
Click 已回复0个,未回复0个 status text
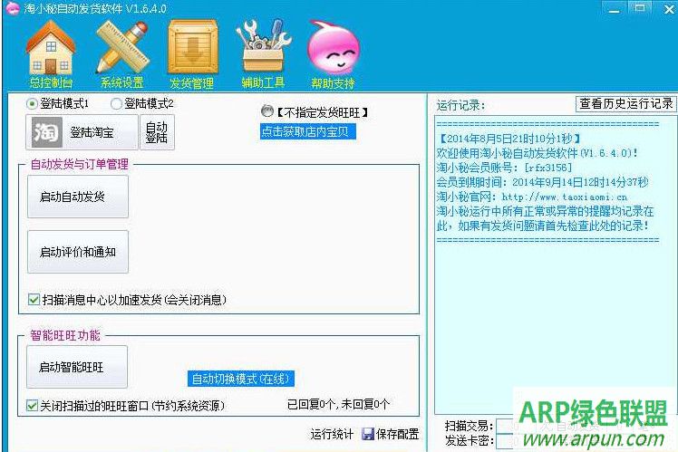pos(339,405)
